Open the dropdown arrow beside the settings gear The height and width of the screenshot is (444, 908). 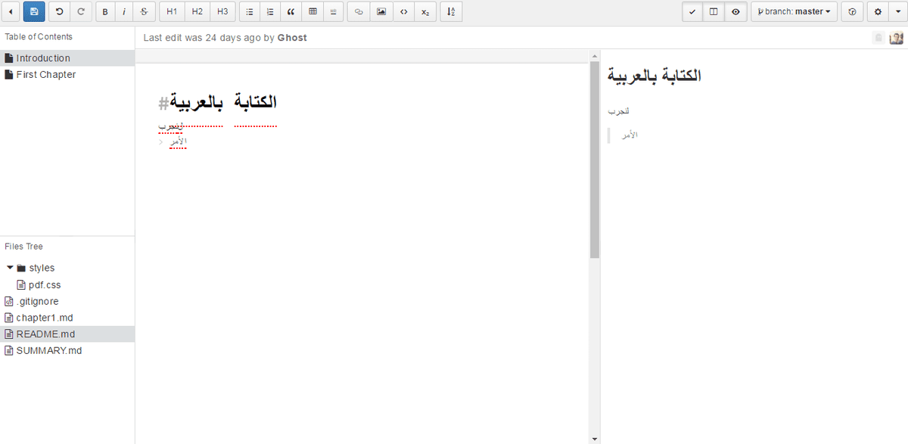pyautogui.click(x=897, y=11)
